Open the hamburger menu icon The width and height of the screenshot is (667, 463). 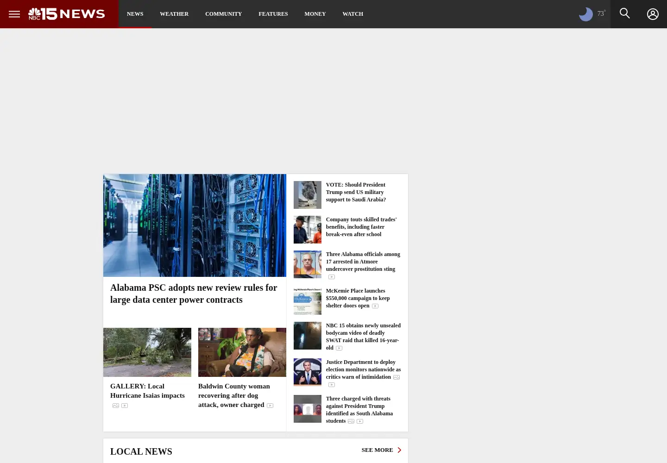point(14,14)
